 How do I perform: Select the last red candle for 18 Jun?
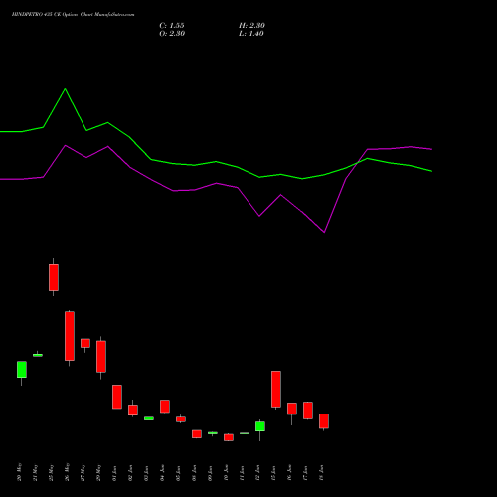point(324,421)
